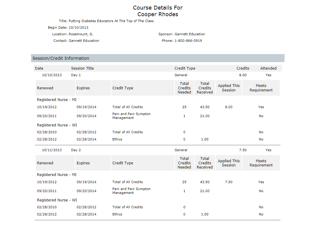
Task: Click the 10/11/2013 session date
Action: [x=52, y=150]
